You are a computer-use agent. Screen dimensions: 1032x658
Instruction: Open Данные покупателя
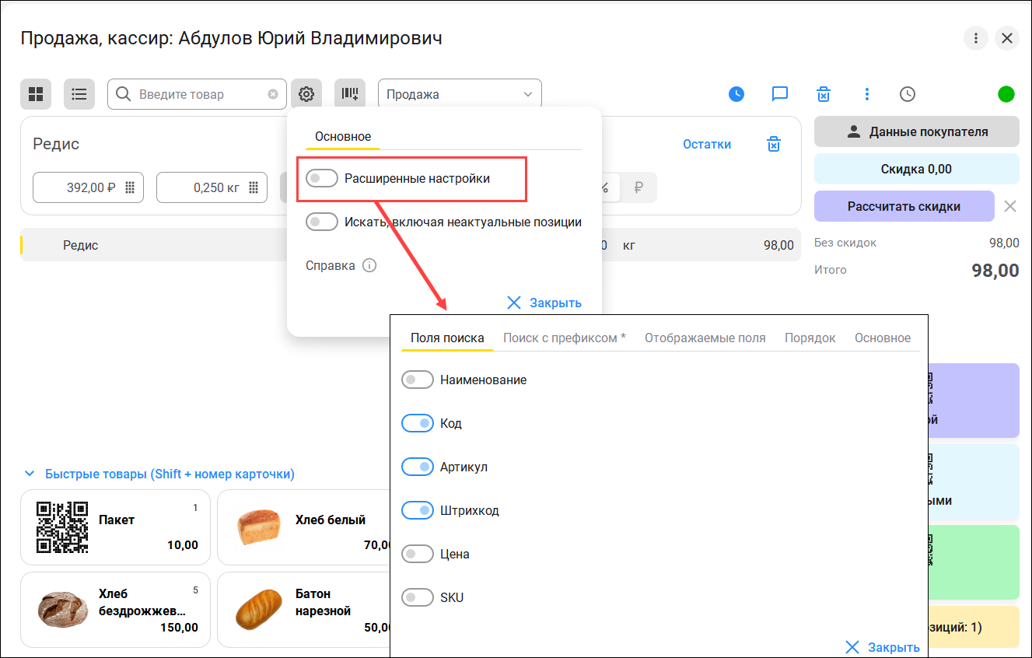pos(916,131)
